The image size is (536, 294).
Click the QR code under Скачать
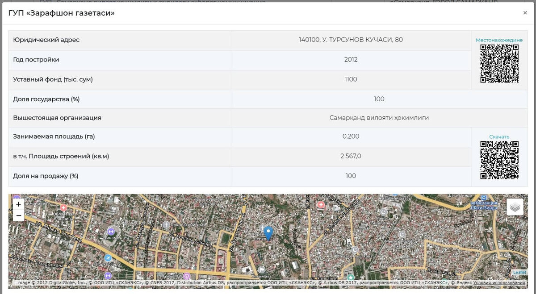pos(499,160)
